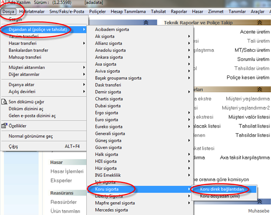Select Koru direk bağlantıdan submenu item
The image size is (271, 215).
[x=222, y=189]
